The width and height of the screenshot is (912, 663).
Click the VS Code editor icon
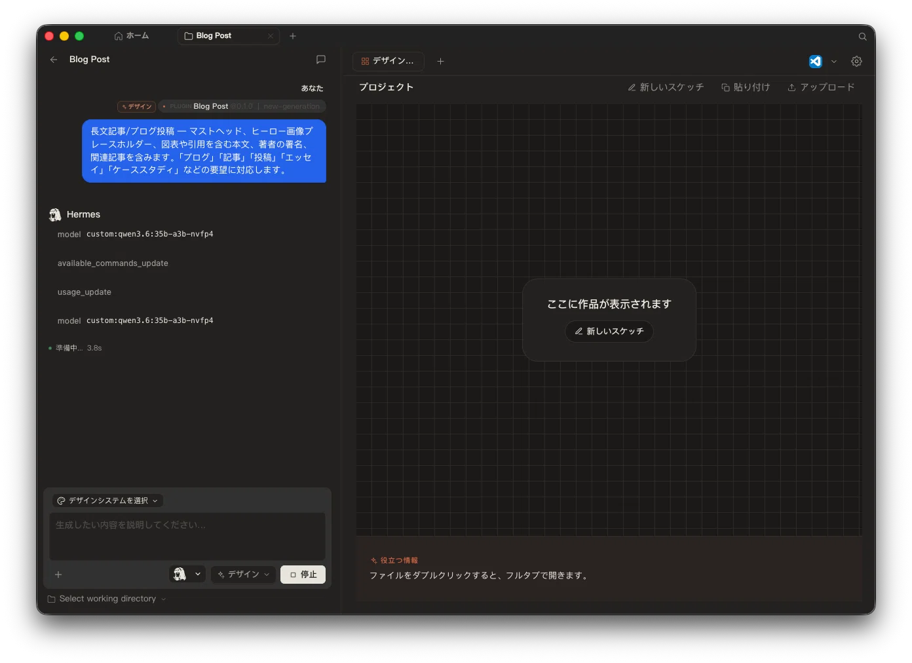click(815, 61)
